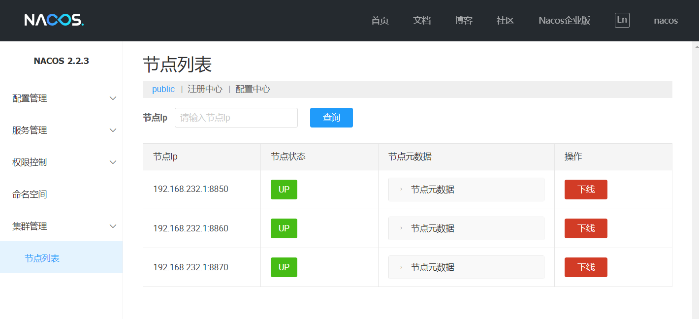This screenshot has height=319, width=699.
Task: Focus the 节点Ip search input field
Action: click(x=236, y=118)
